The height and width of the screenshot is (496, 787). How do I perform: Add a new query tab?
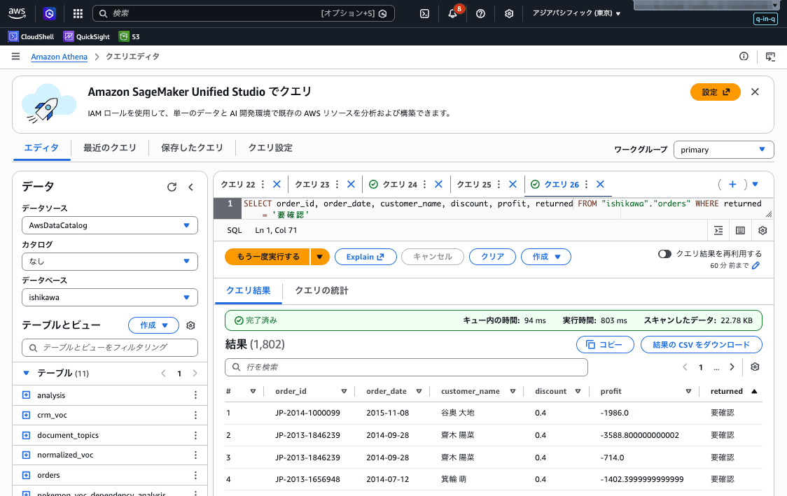click(x=732, y=185)
